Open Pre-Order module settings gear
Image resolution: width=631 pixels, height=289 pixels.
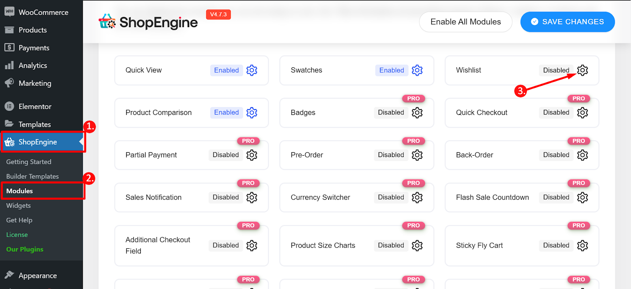pyautogui.click(x=417, y=155)
